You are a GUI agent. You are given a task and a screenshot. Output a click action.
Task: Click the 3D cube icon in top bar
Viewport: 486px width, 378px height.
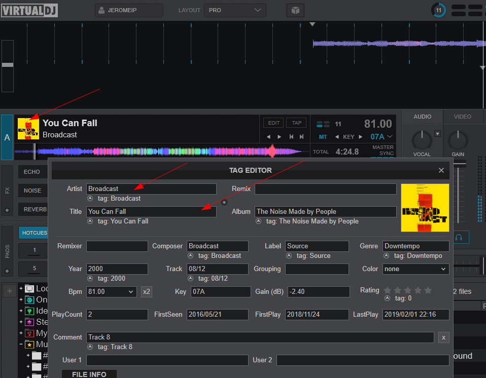[295, 11]
